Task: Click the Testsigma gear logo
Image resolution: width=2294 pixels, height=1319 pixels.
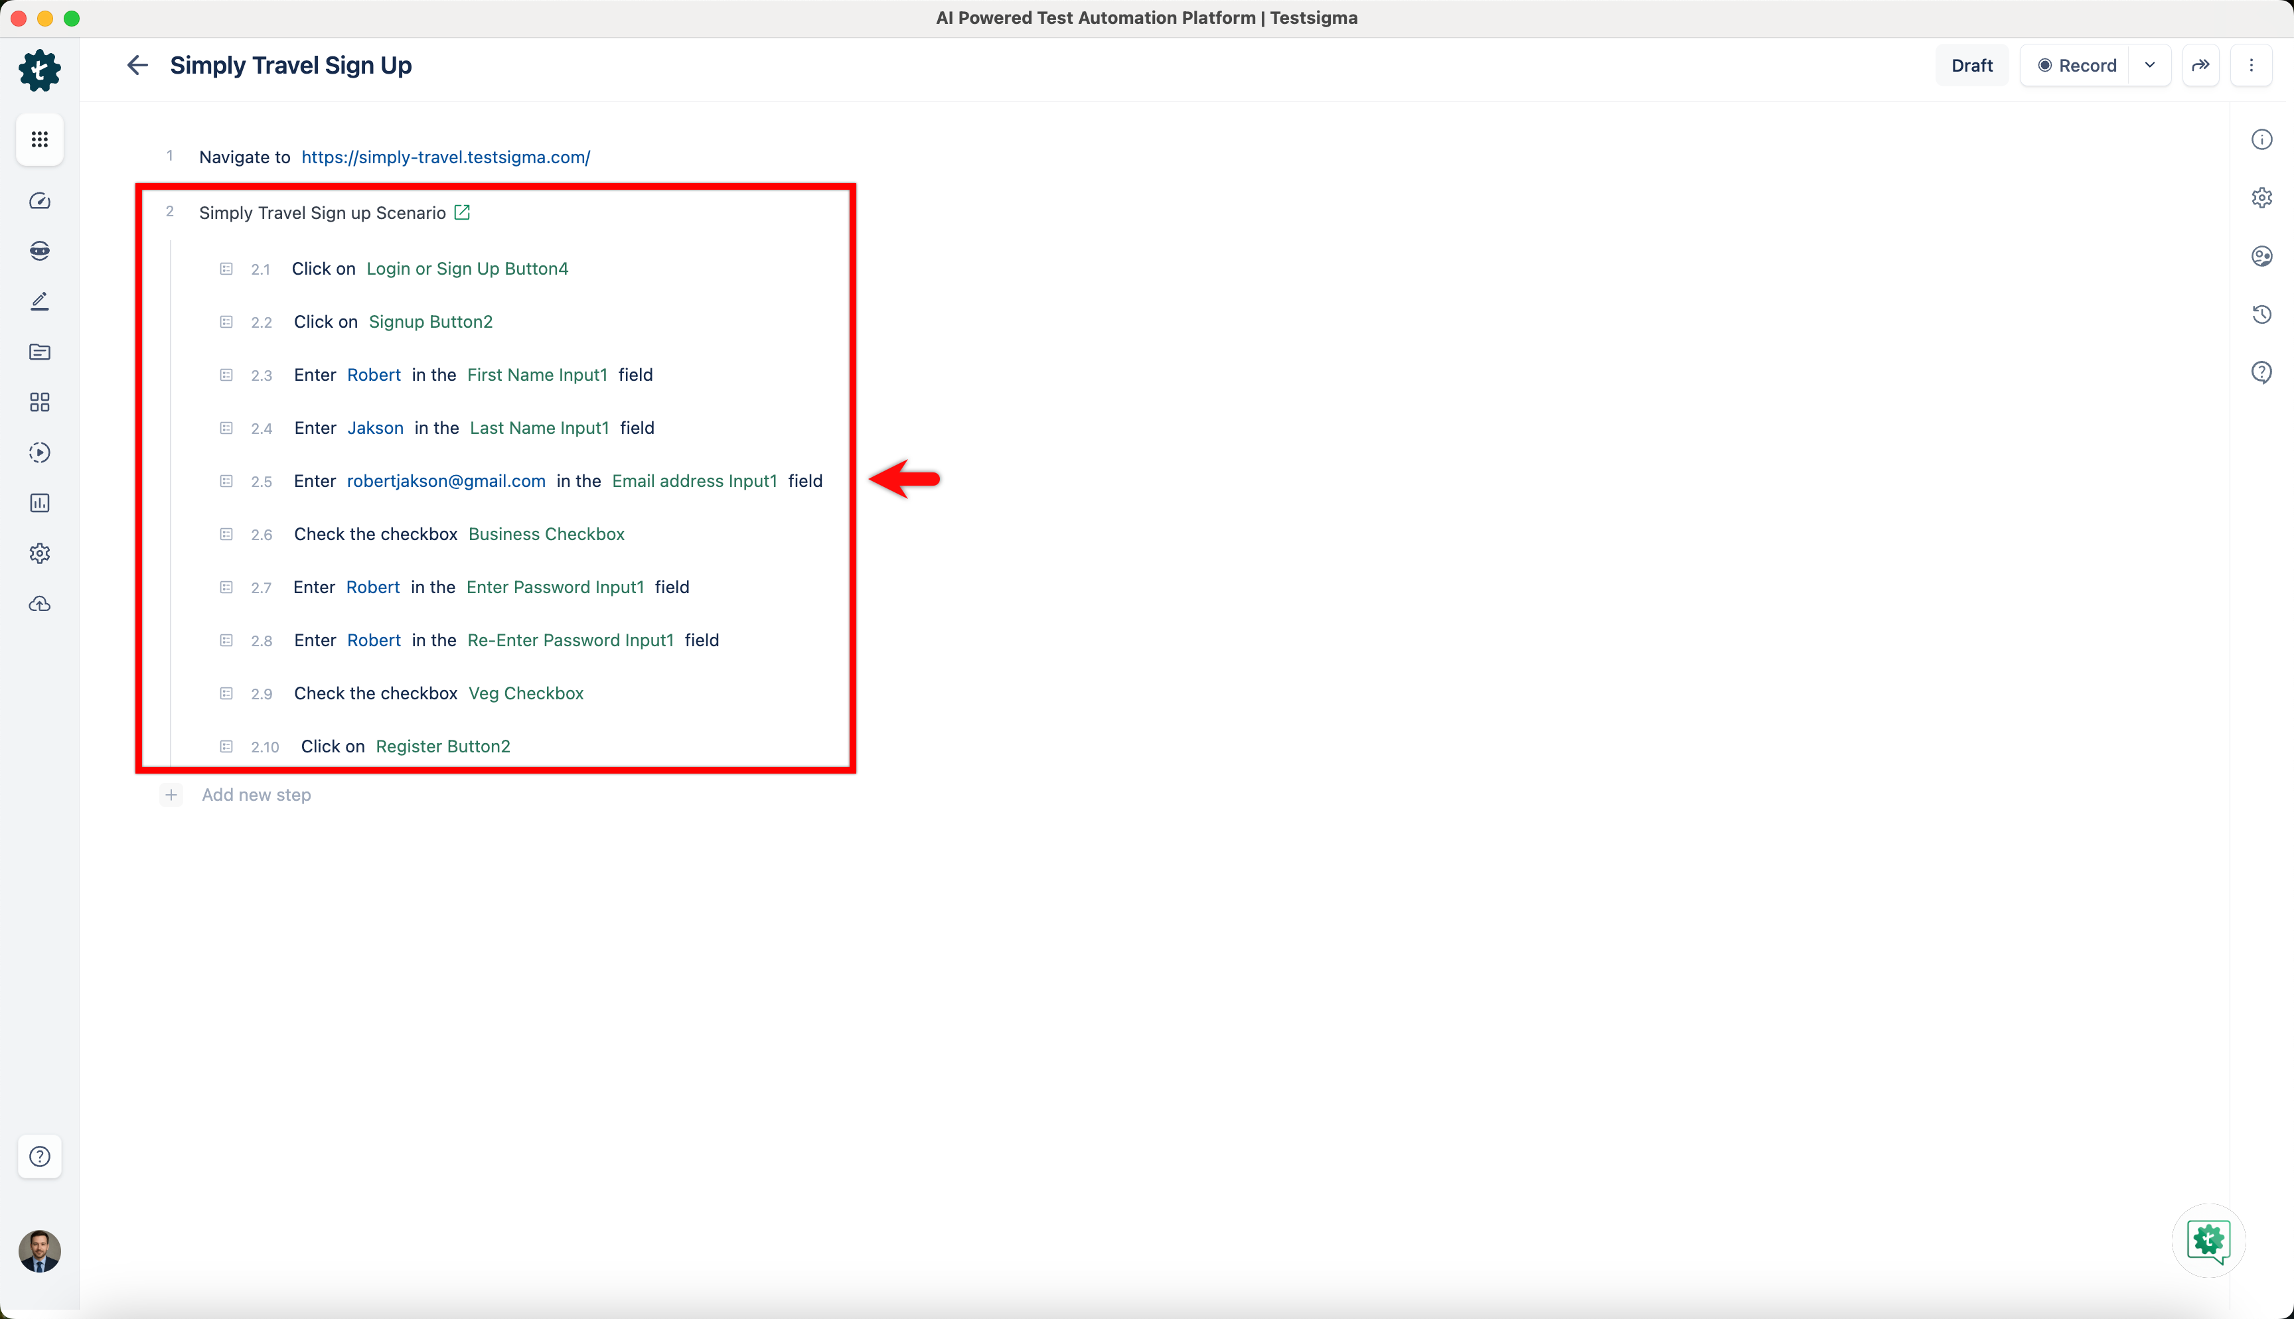Action: (39, 70)
